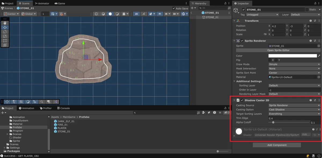Open Shadow Caster 2D help icon
The width and height of the screenshot is (322, 158).
310,100
